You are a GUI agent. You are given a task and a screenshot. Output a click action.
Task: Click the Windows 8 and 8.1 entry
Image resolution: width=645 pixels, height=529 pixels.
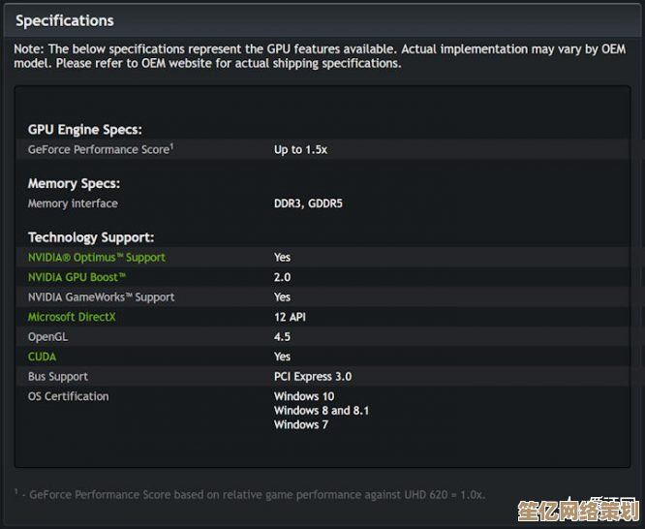(322, 411)
